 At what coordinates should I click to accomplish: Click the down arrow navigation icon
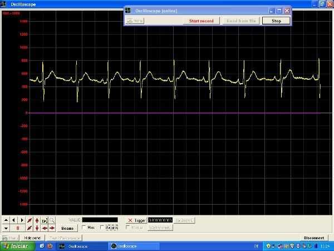(6, 228)
